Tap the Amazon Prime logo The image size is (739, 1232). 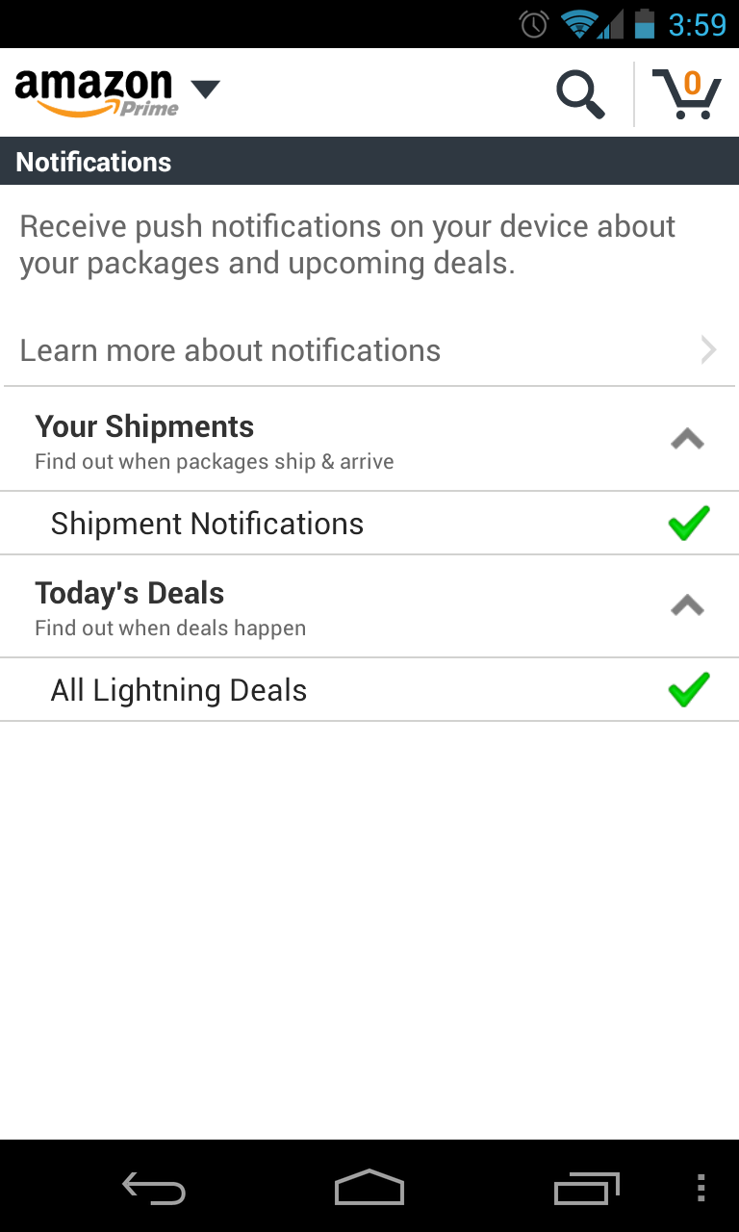click(x=96, y=93)
